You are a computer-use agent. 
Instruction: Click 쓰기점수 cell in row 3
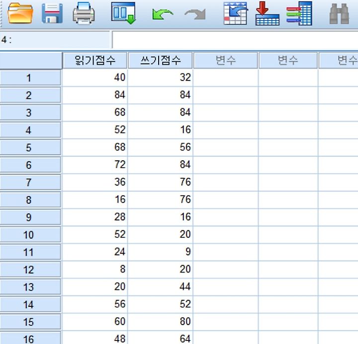click(160, 113)
